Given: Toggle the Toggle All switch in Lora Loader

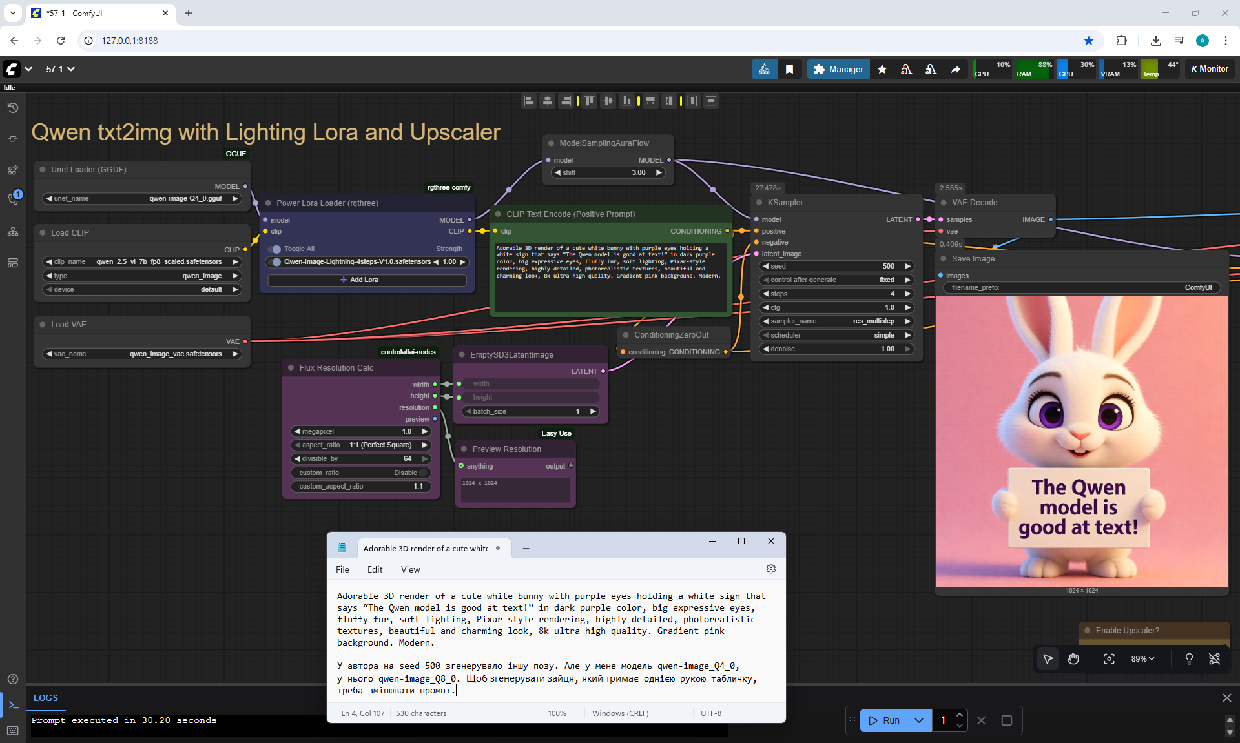Looking at the screenshot, I should (276, 249).
